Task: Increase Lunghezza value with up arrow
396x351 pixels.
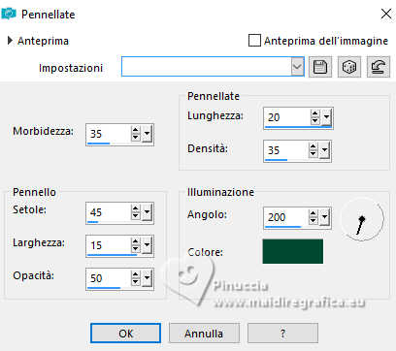Action: pyautogui.click(x=314, y=113)
